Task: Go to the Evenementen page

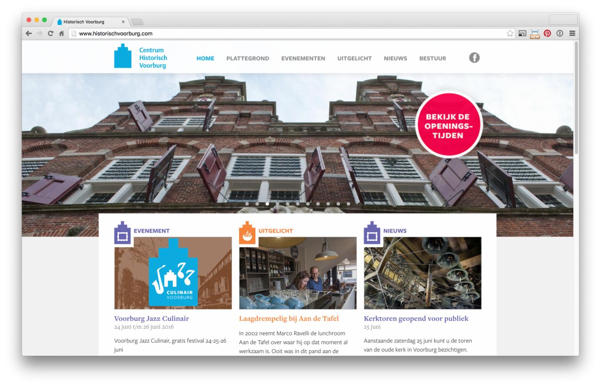Action: 303,58
